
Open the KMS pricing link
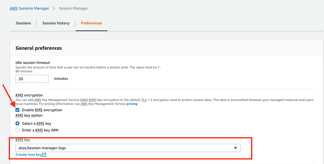coord(132,104)
